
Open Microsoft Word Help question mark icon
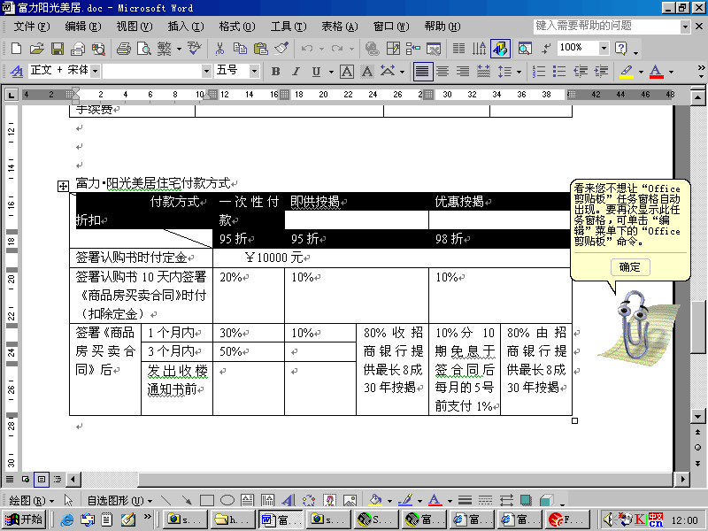[621, 49]
